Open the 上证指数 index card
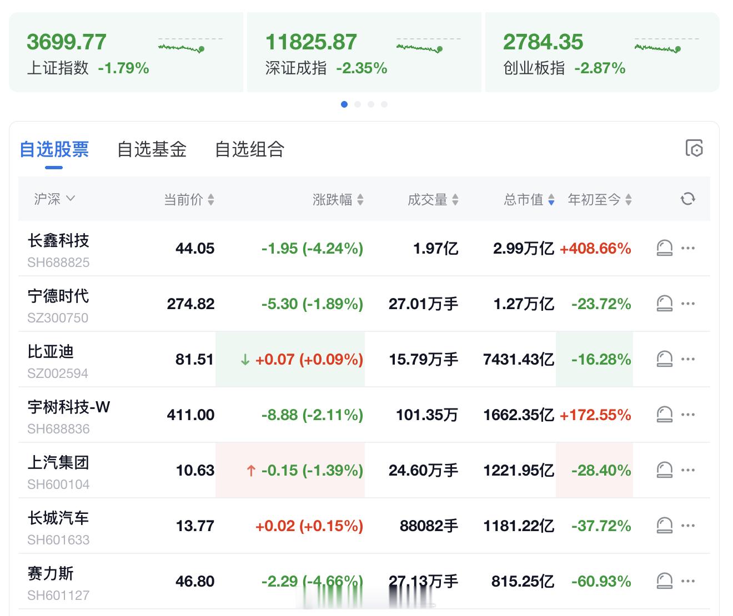 click(x=126, y=52)
